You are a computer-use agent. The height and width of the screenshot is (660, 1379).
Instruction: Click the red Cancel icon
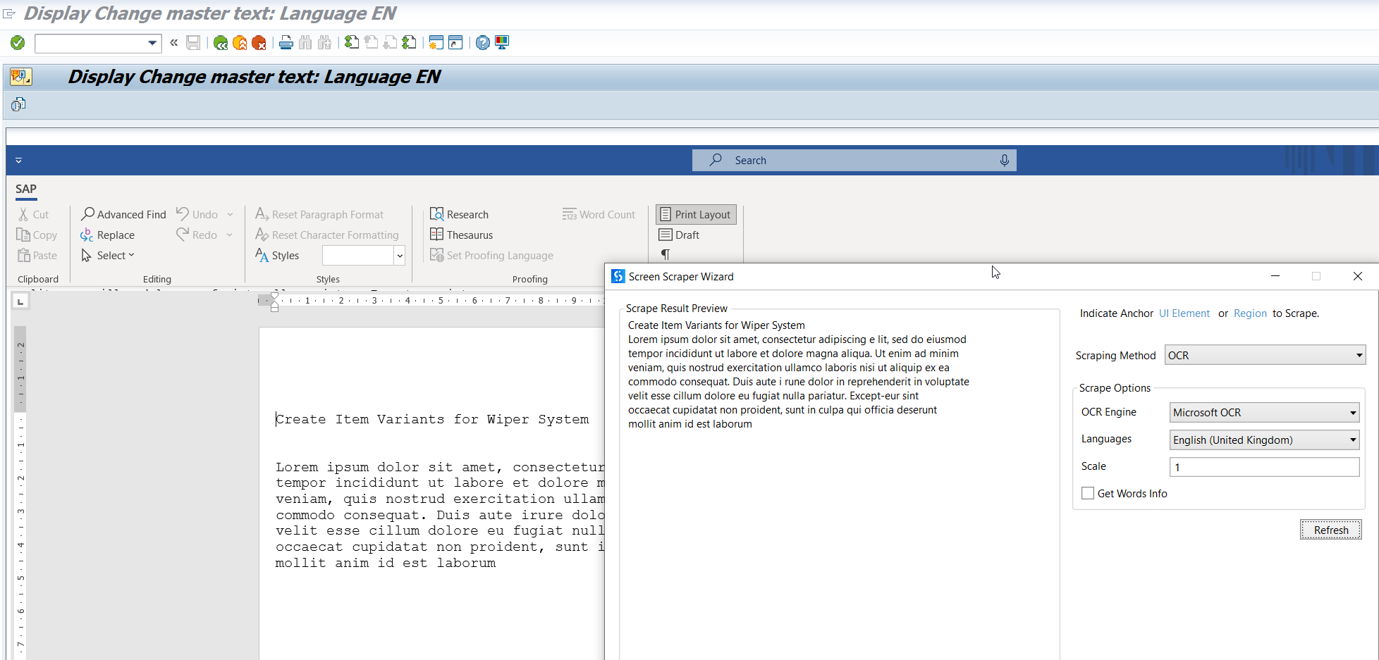[x=259, y=43]
